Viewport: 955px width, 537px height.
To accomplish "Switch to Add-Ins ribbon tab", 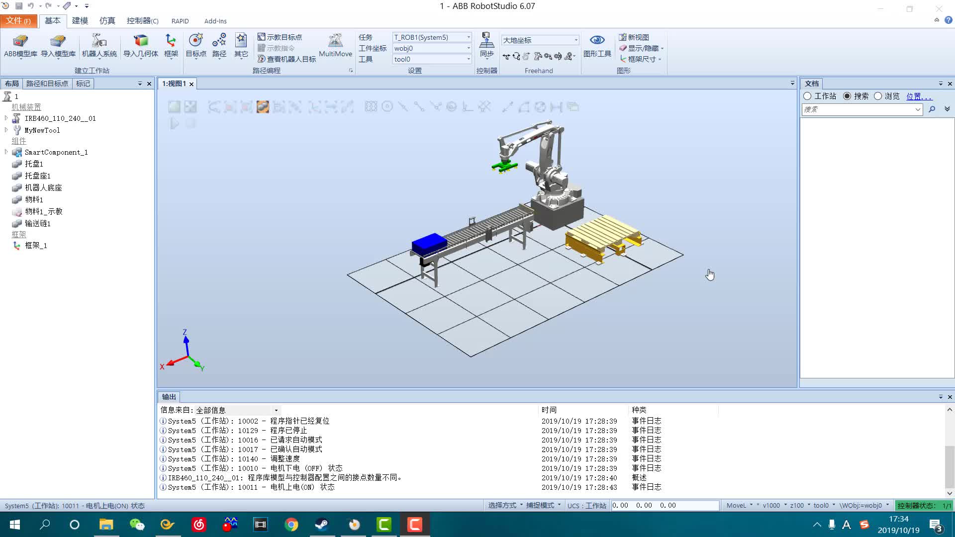I will [x=215, y=21].
